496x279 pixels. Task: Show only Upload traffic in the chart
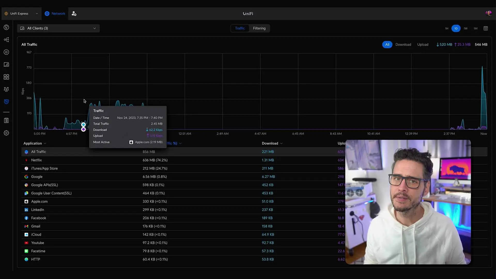coord(423,44)
